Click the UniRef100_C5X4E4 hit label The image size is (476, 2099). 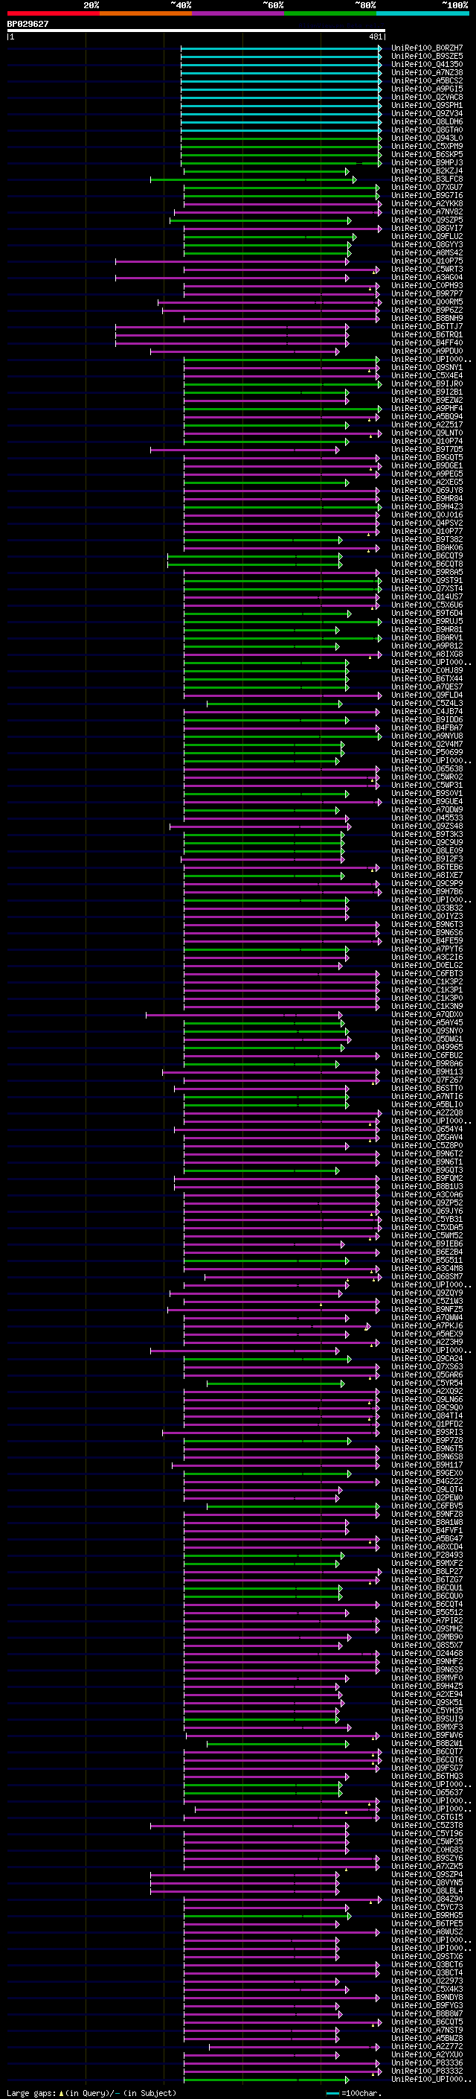[427, 375]
